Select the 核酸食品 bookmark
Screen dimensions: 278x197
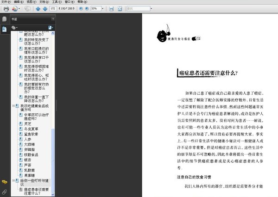click(x=31, y=155)
